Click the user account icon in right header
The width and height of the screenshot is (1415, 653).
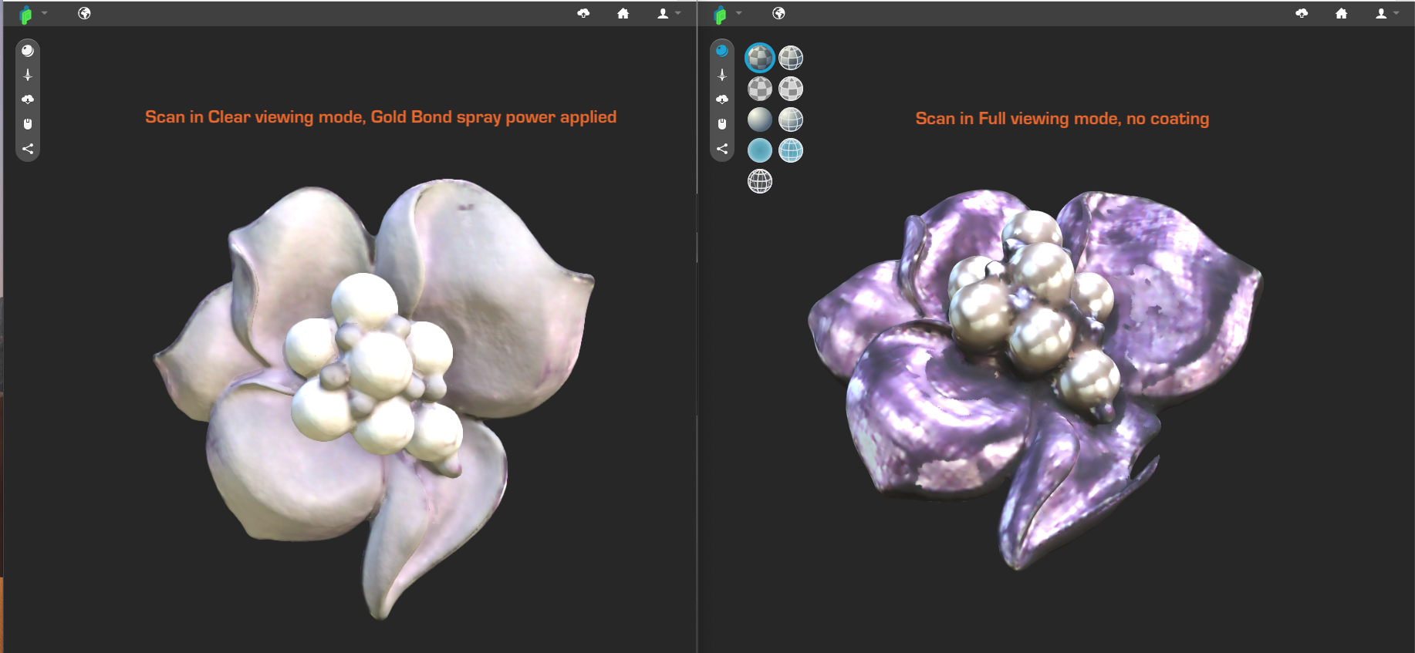click(1381, 13)
